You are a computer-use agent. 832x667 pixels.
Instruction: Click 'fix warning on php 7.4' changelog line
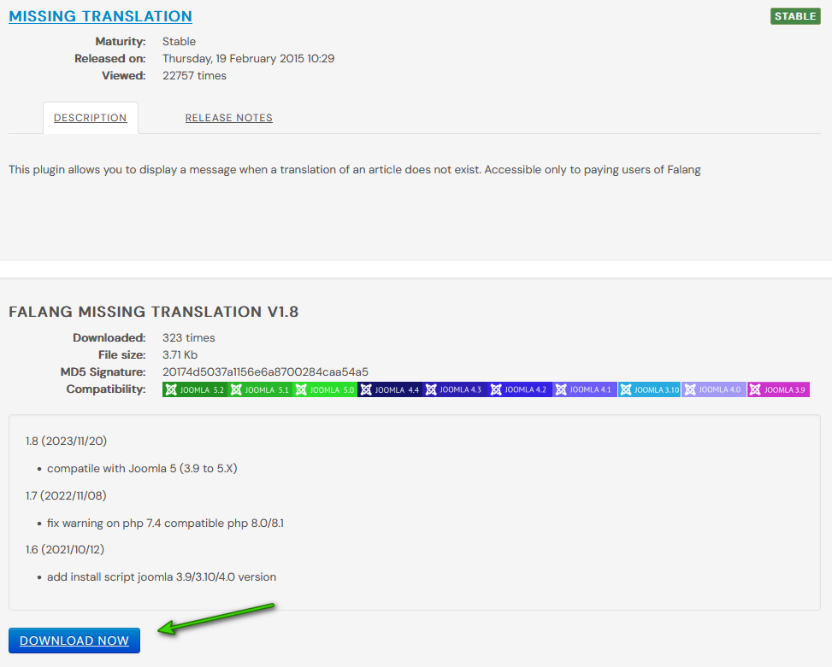165,523
